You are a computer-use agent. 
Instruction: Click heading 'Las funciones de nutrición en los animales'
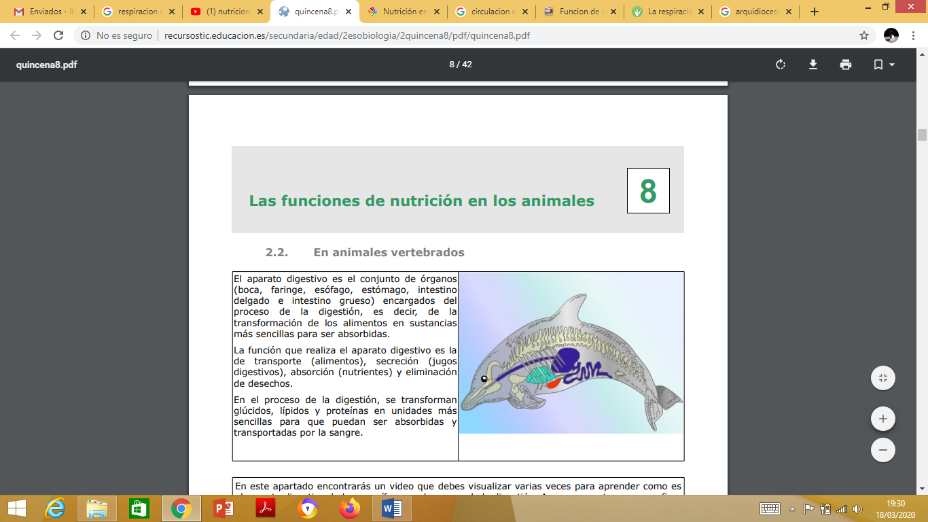click(421, 201)
